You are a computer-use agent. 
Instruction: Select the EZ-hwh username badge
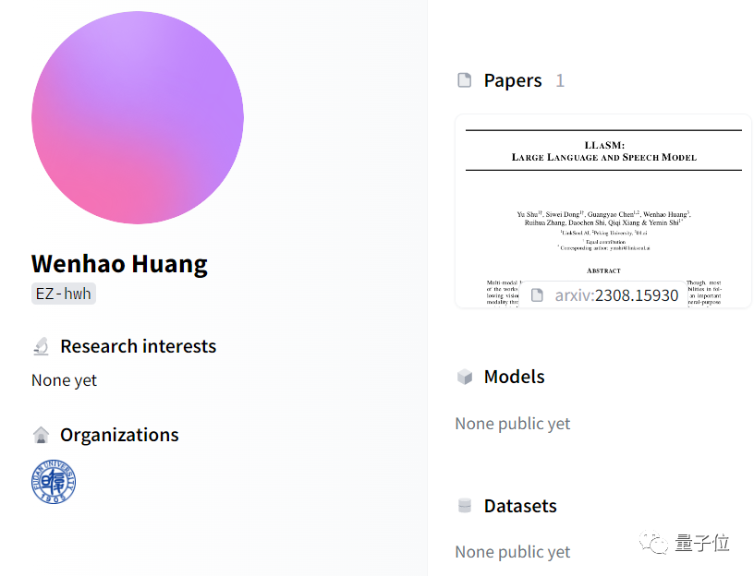pos(64,294)
